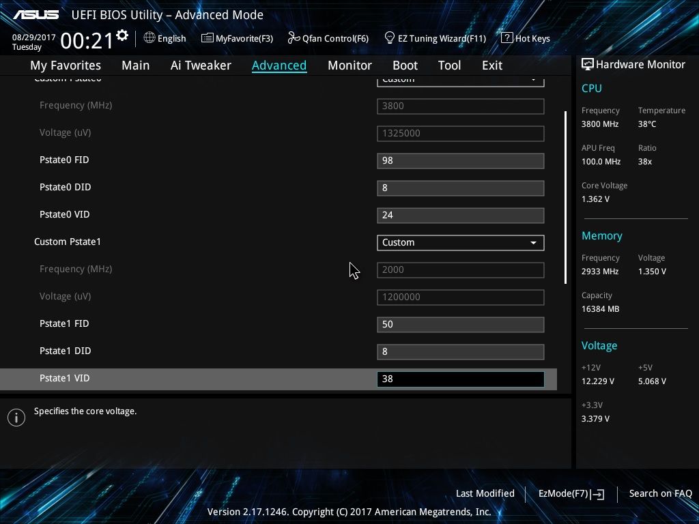Click the Last Modified button
This screenshot has height=524, width=699.
click(x=485, y=494)
